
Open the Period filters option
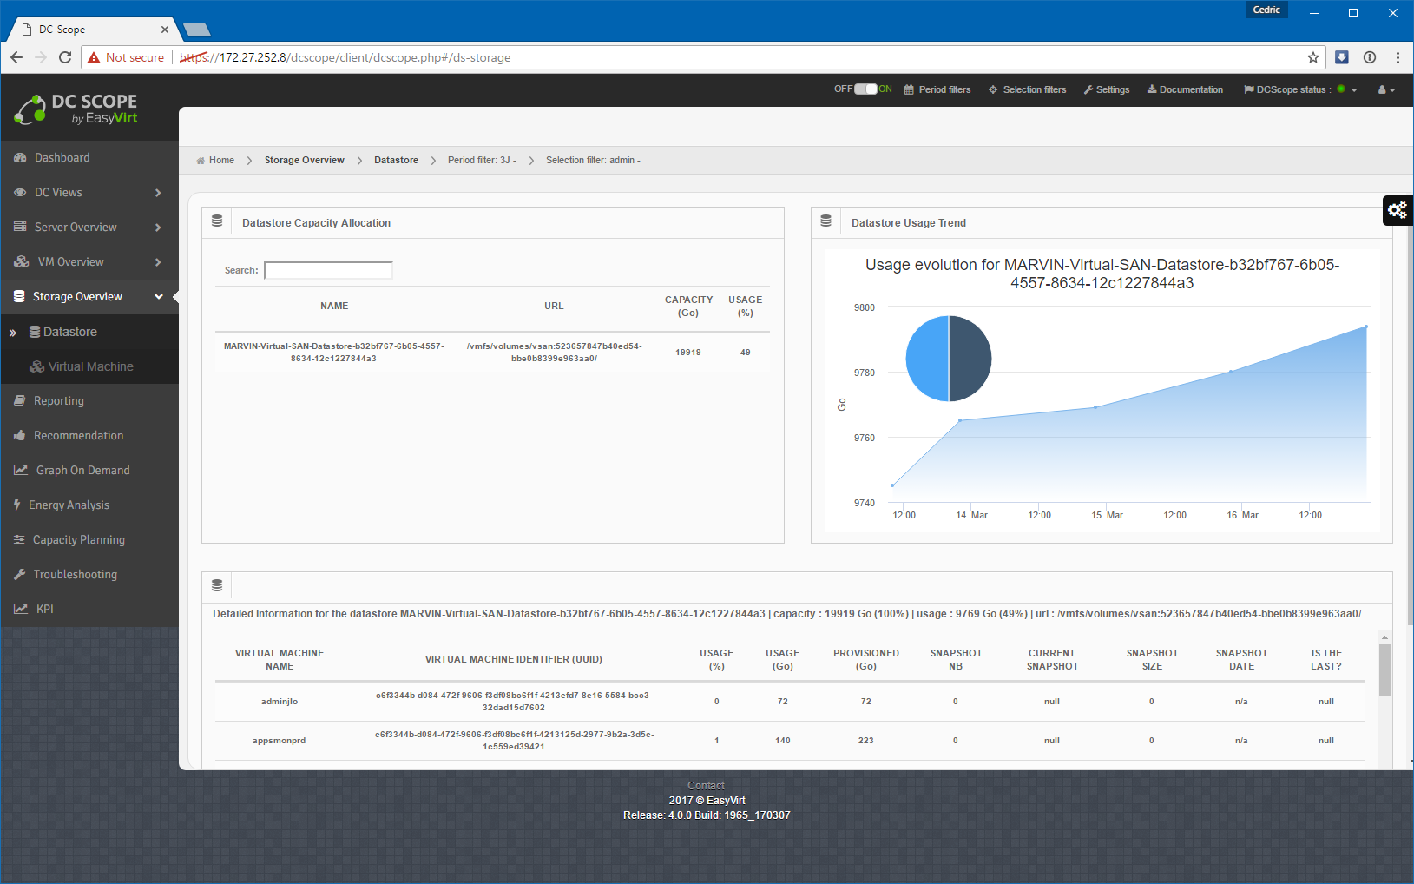pos(937,90)
